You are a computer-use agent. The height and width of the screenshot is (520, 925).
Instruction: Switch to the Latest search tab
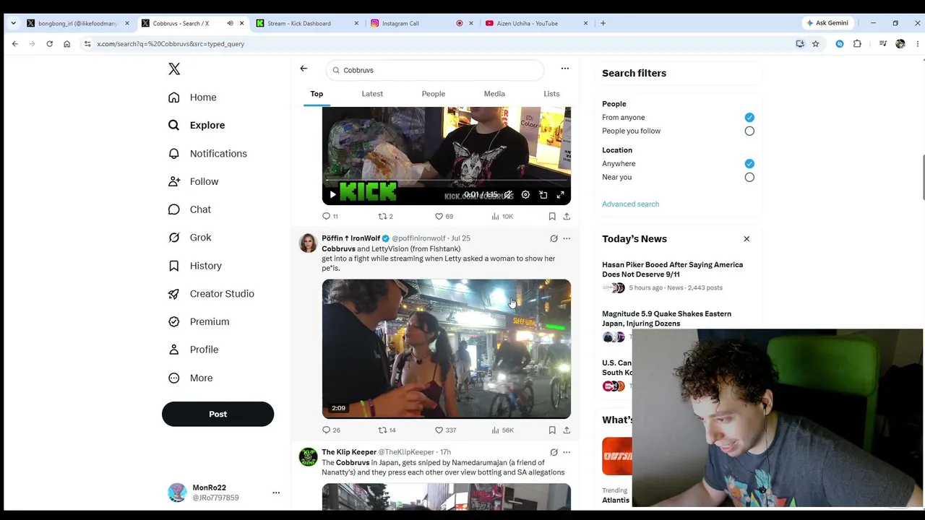[372, 94]
